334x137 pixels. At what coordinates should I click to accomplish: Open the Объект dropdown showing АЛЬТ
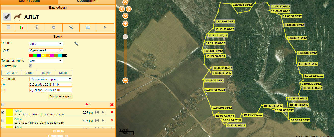[46, 44]
